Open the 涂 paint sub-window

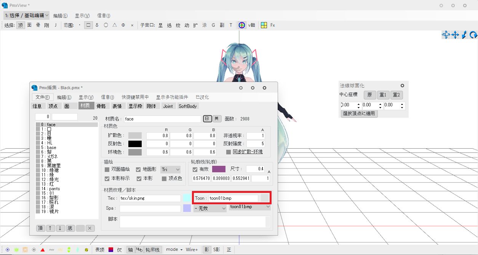pos(205,25)
